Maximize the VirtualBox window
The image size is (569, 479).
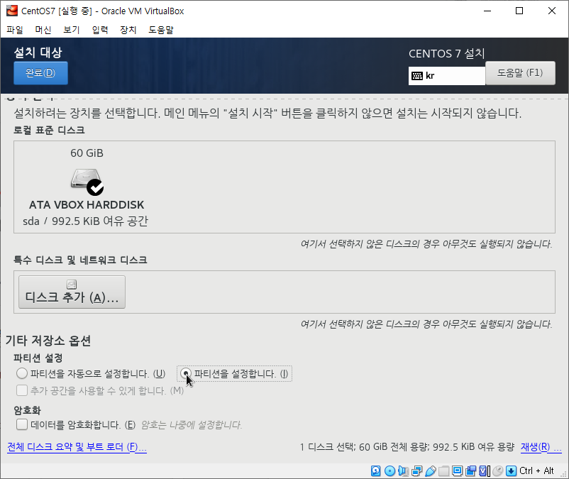[x=519, y=11]
